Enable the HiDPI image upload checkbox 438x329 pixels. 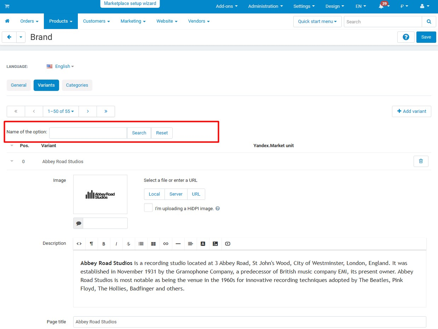point(148,208)
